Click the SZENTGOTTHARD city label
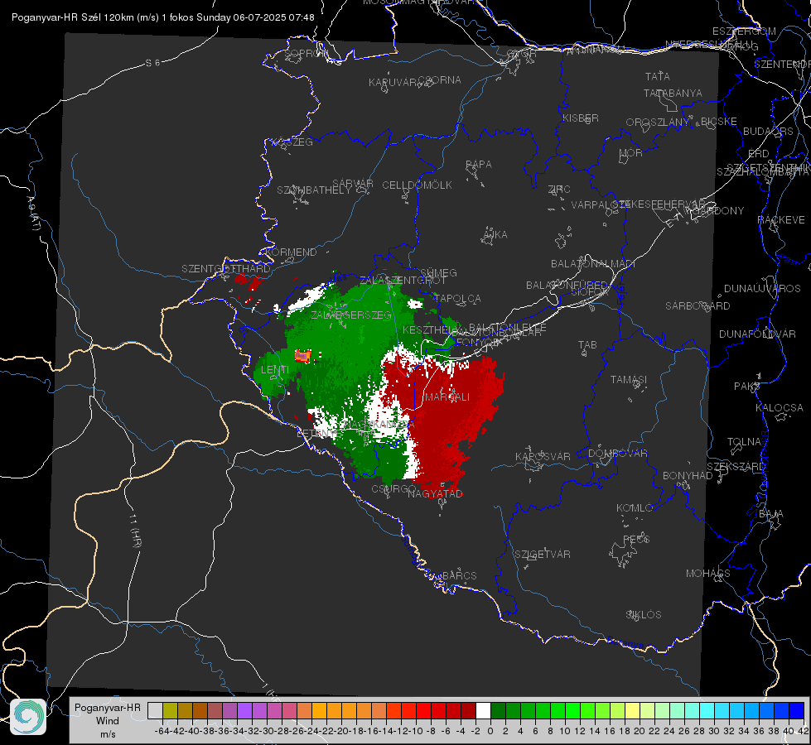Image resolution: width=811 pixels, height=745 pixels. pyautogui.click(x=226, y=269)
